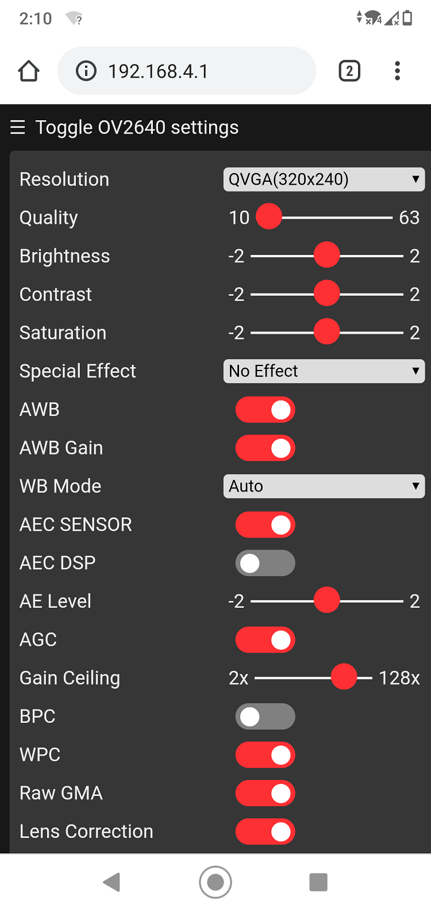Click the Gain Ceiling slider knob
Image resolution: width=431 pixels, height=911 pixels.
(x=344, y=677)
